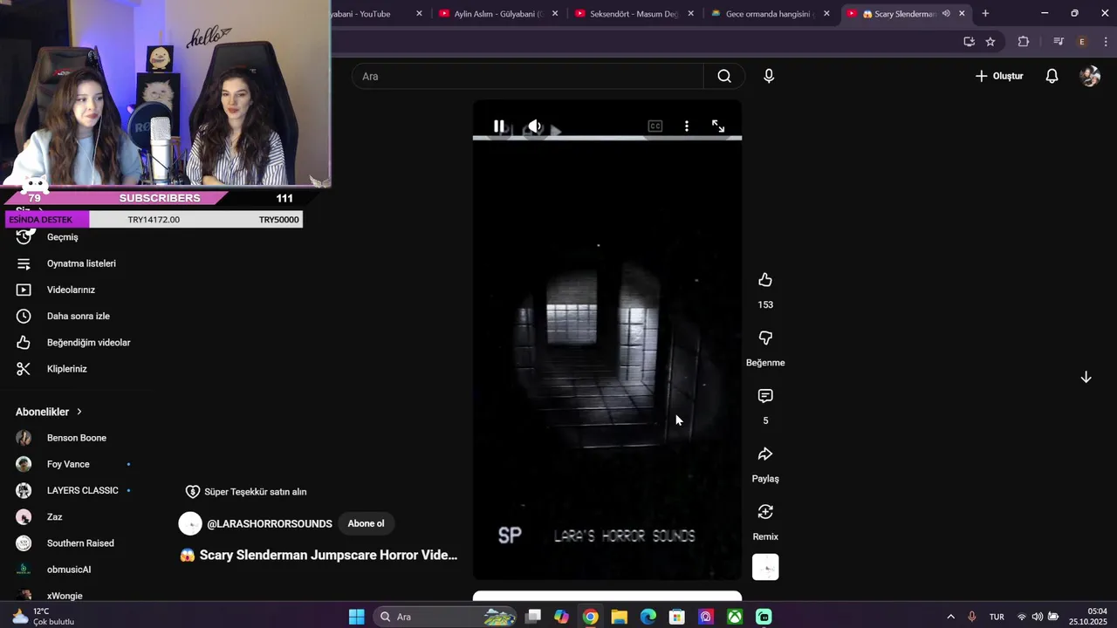Click the Shorts progress bar
Image resolution: width=1117 pixels, height=628 pixels.
607,138
